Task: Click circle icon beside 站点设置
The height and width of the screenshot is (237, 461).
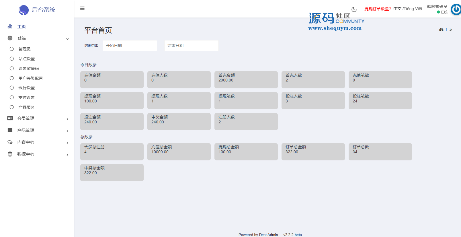Action: 12,59
